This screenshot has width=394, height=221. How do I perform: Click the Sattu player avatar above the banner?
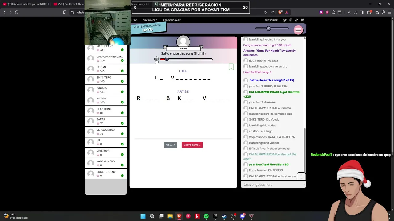183,42
